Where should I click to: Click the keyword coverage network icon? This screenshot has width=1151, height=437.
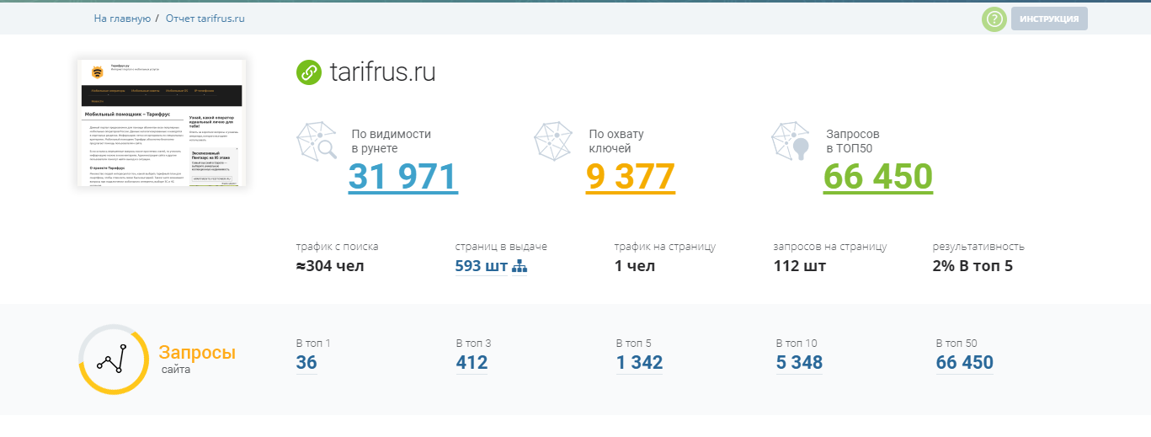554,142
